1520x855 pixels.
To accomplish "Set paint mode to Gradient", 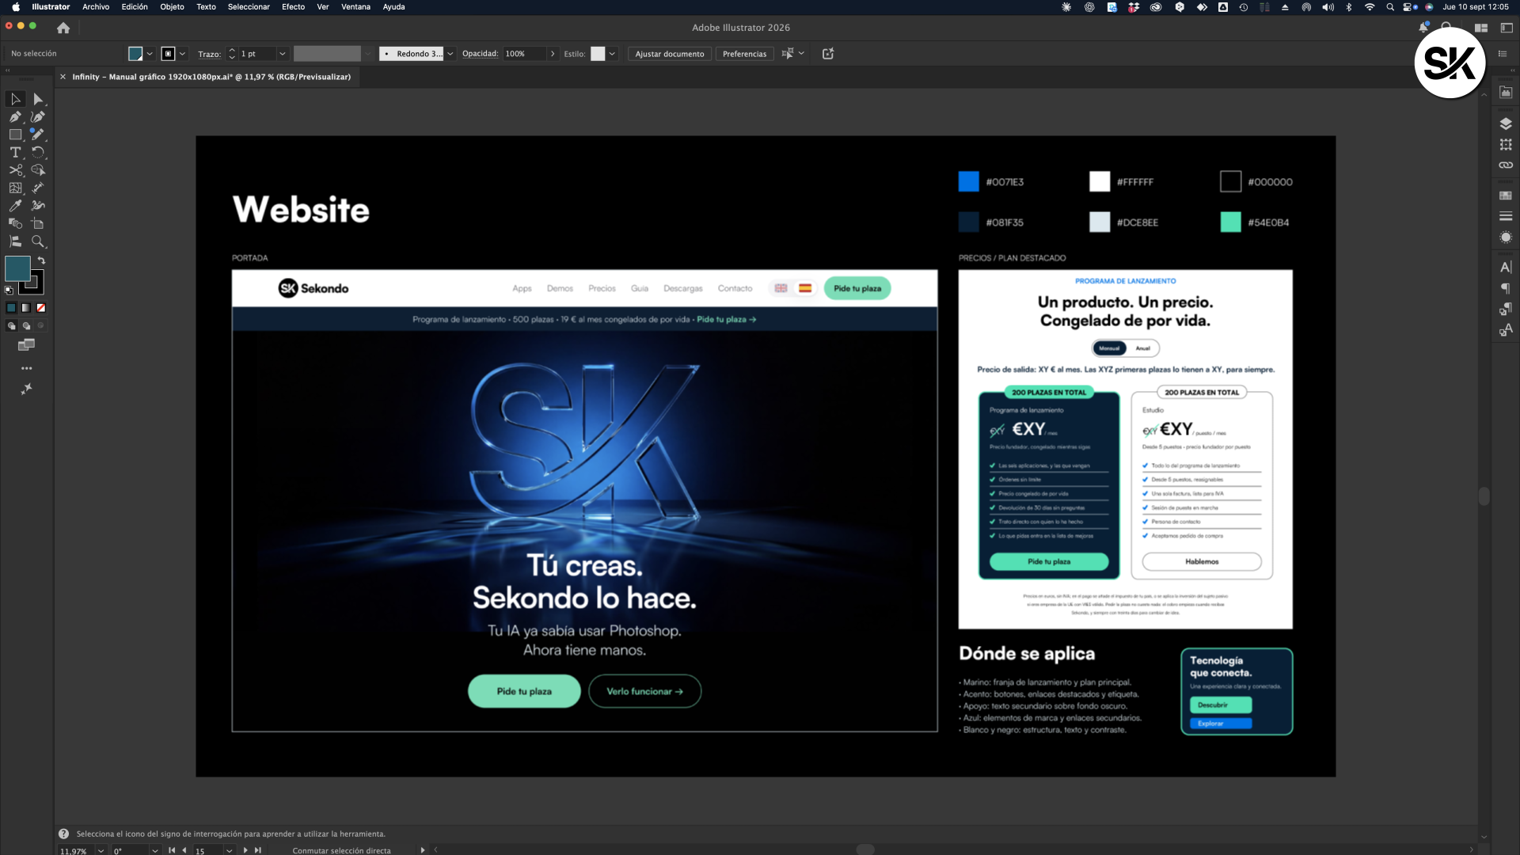I will click(x=26, y=308).
